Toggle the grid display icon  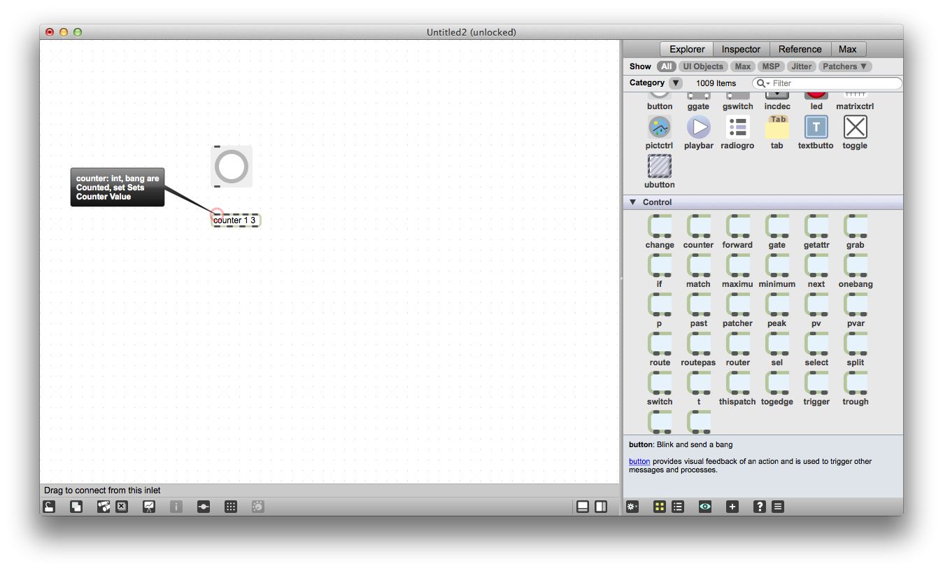point(231,507)
